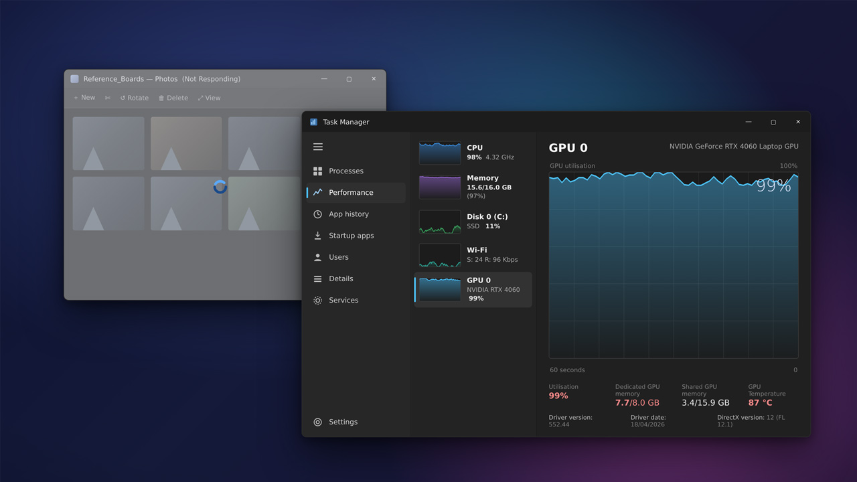
Task: Click the thumbnail beside the loading spinner
Action: (186, 204)
